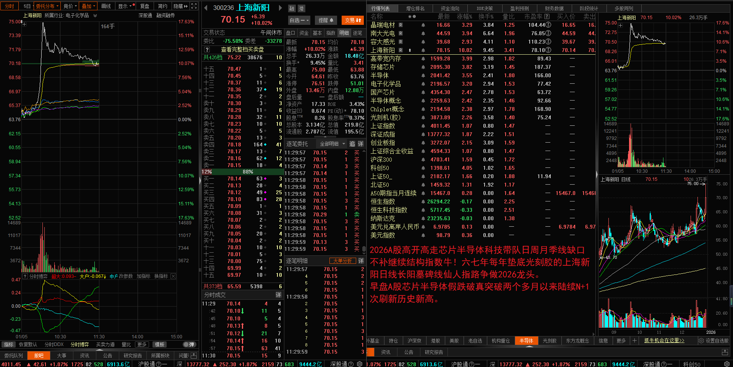Screen dimensions: 733x367
Task: Add a new watchlist tab with plus
Action: (x=634, y=341)
